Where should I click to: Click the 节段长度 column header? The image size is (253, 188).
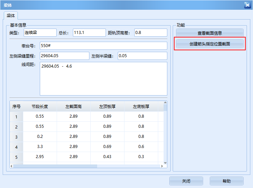coord(40,107)
